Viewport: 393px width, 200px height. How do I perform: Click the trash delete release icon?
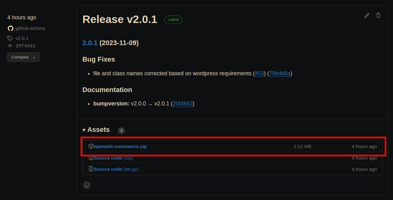click(x=378, y=16)
